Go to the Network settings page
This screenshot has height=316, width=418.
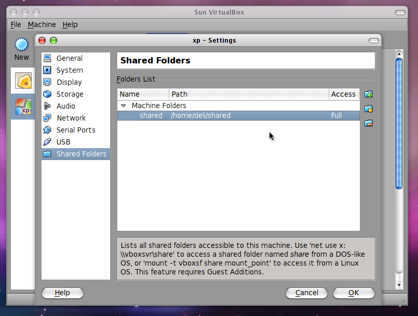pyautogui.click(x=71, y=118)
